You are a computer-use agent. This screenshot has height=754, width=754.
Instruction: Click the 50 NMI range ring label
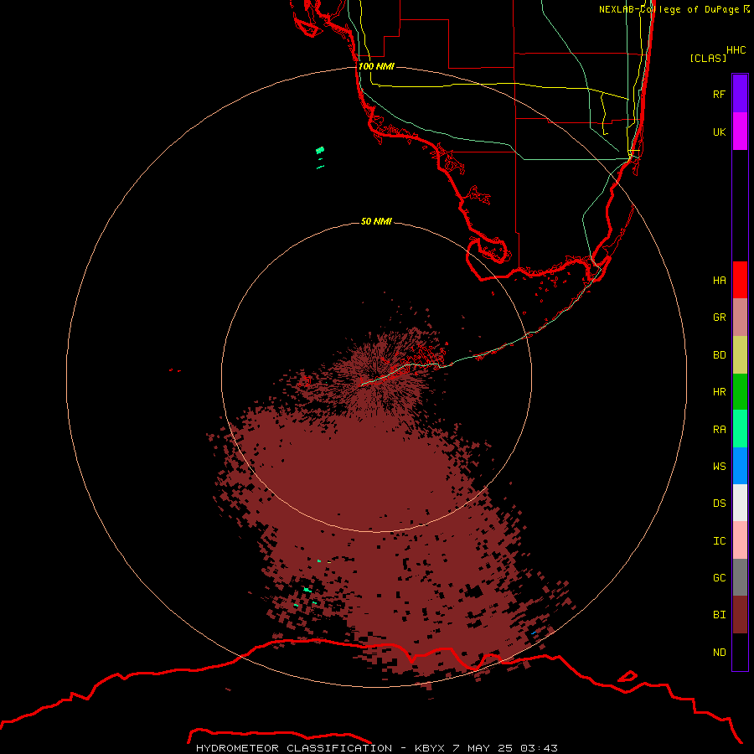click(x=376, y=222)
